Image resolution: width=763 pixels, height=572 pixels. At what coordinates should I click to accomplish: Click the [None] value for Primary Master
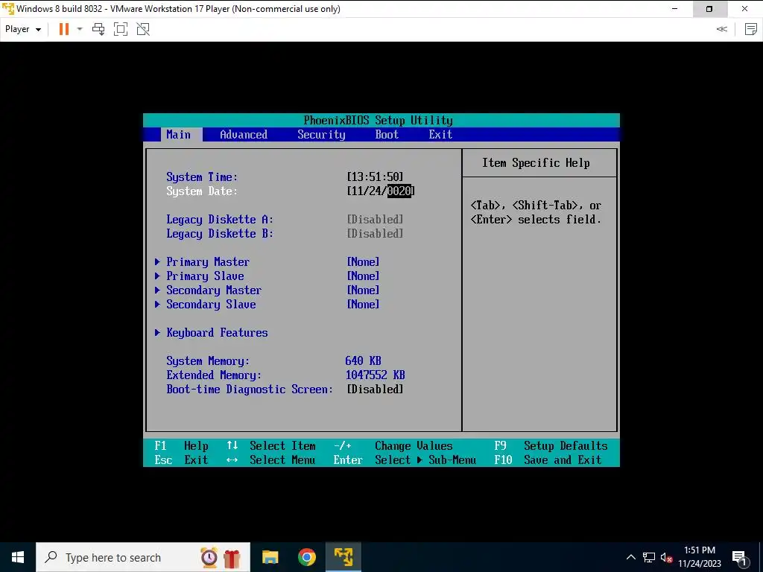coord(363,261)
